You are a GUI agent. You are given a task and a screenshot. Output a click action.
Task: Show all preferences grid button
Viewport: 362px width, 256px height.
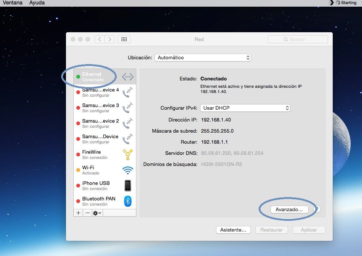[124, 39]
